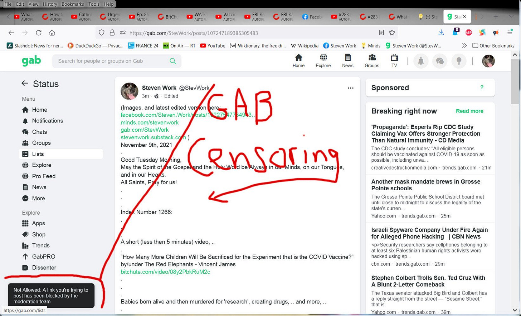Open Steven Work post author avatar

click(x=129, y=91)
